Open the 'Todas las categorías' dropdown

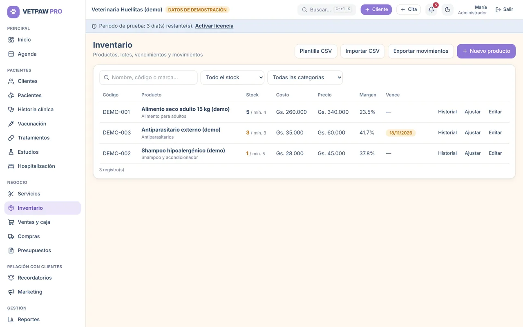tap(305, 78)
